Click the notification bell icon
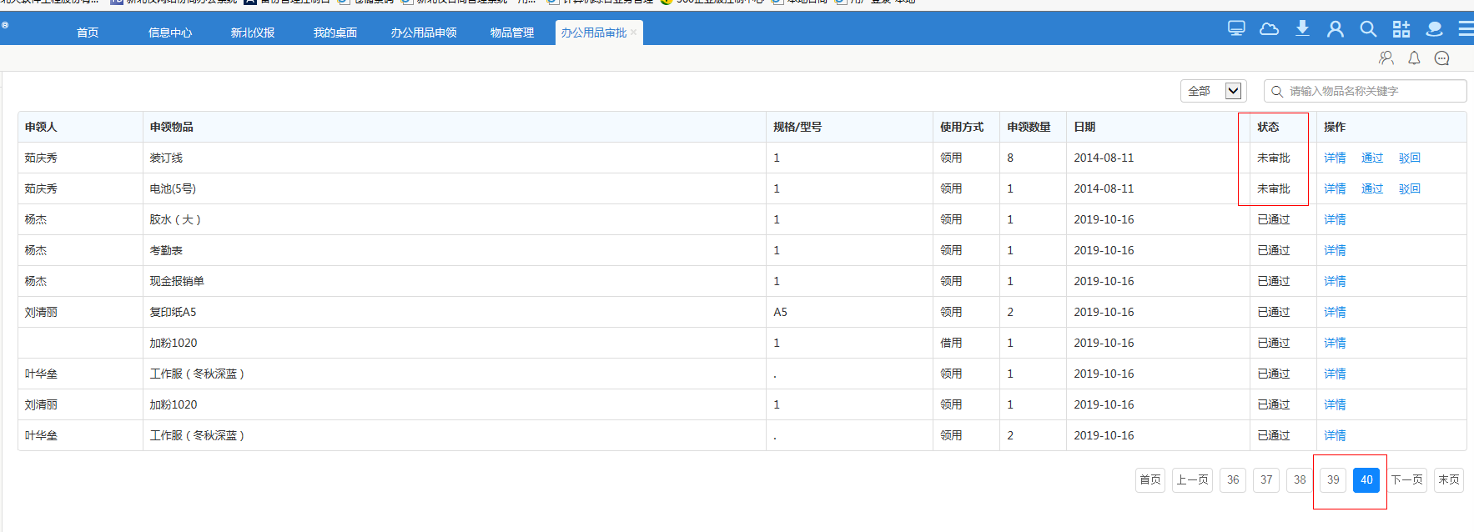This screenshot has height=532, width=1474. point(1414,58)
